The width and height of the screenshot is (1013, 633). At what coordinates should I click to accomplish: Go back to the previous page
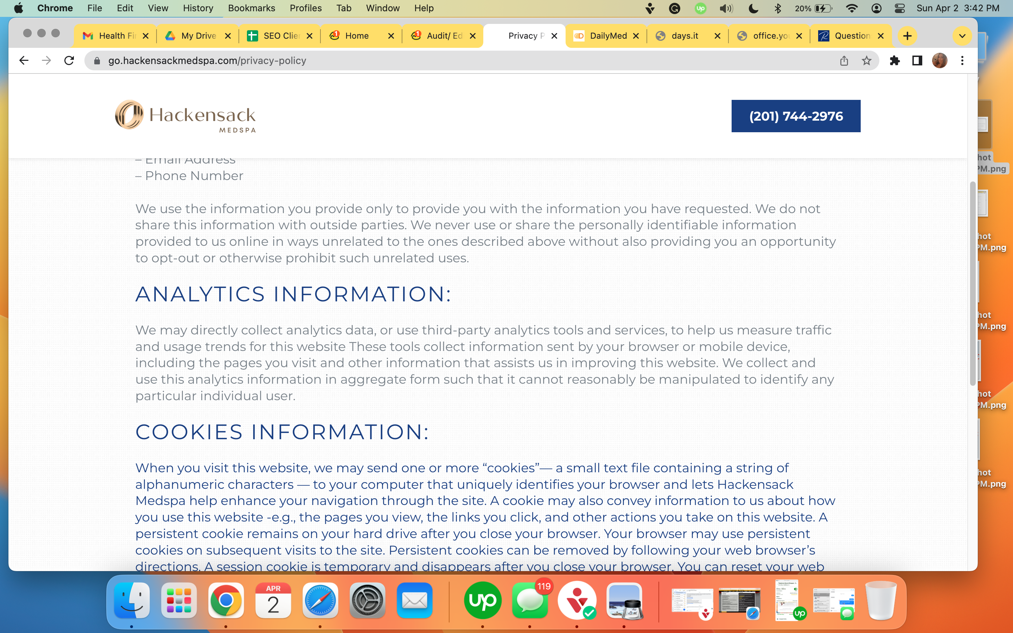[x=24, y=61]
